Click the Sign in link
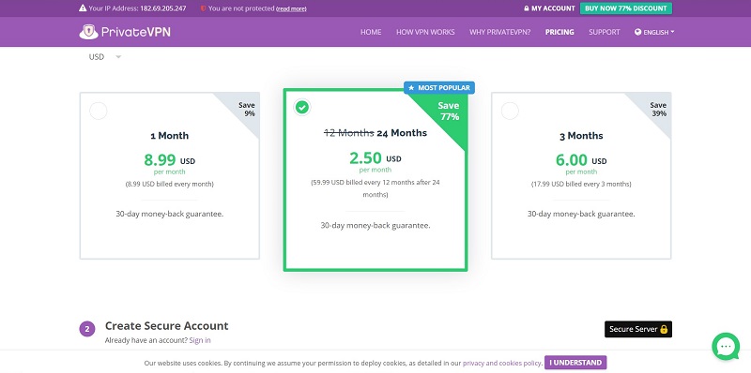 click(x=200, y=340)
